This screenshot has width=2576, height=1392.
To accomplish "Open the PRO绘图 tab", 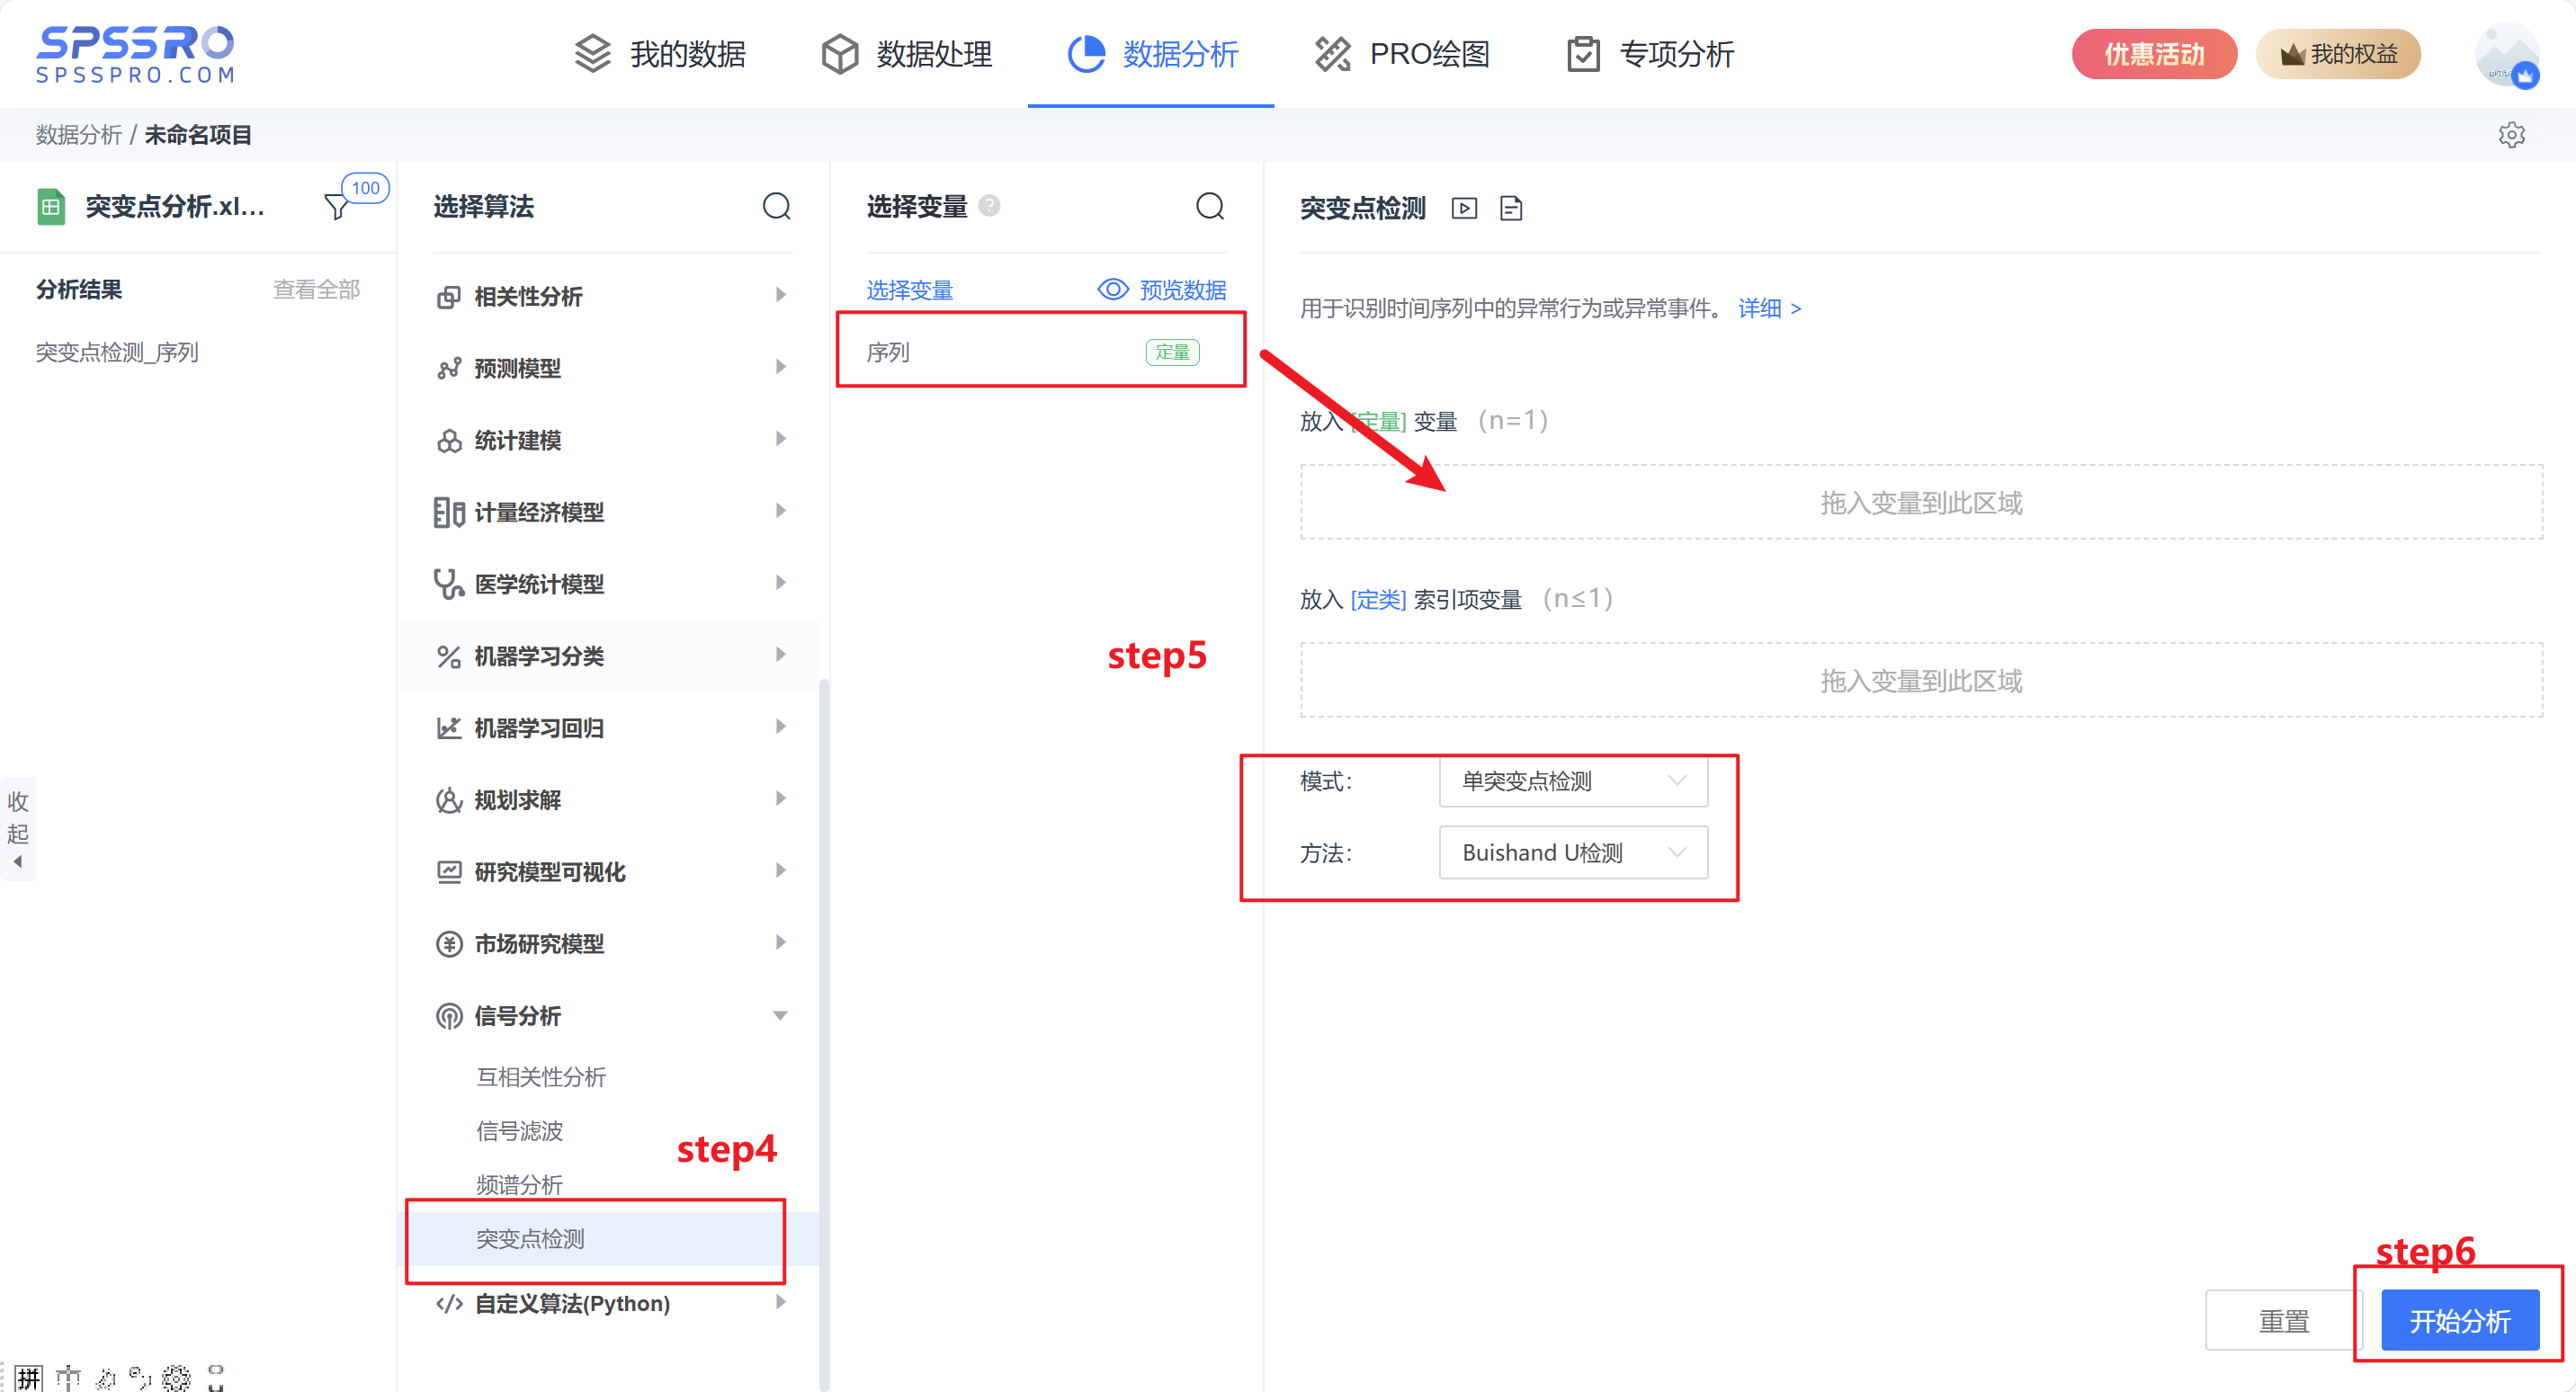I will (1401, 54).
